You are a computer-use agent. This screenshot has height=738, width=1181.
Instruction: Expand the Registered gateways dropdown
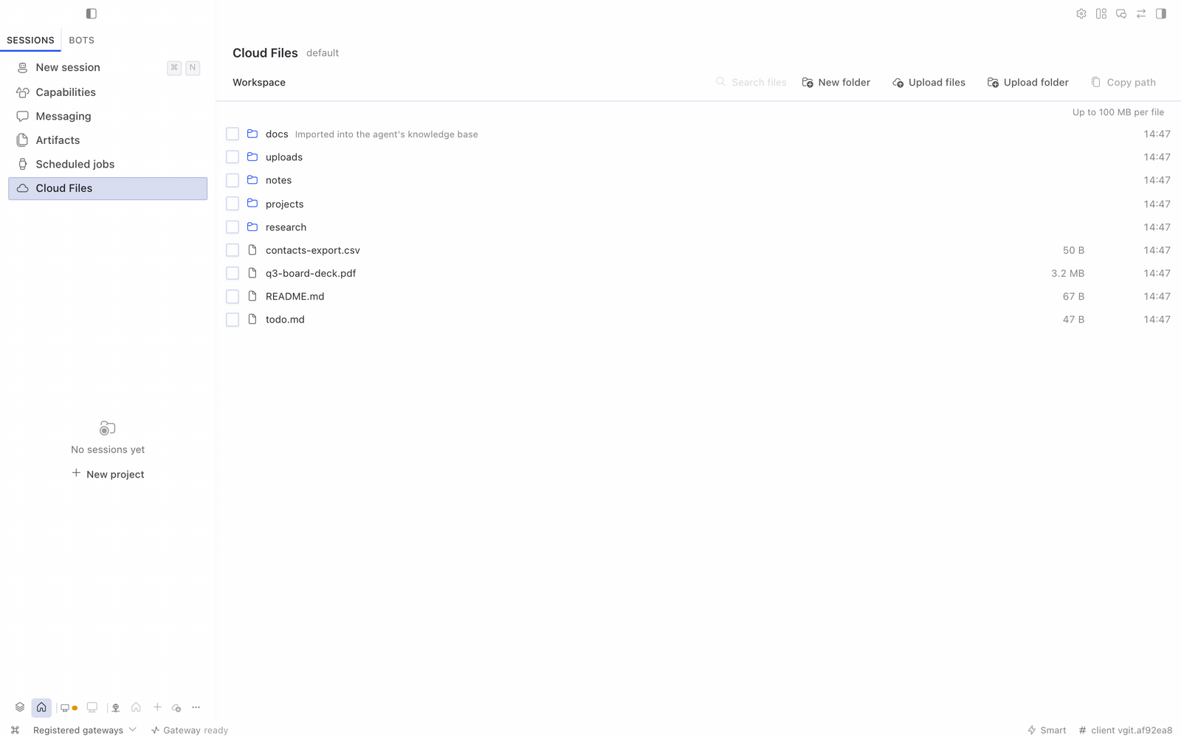pos(85,730)
